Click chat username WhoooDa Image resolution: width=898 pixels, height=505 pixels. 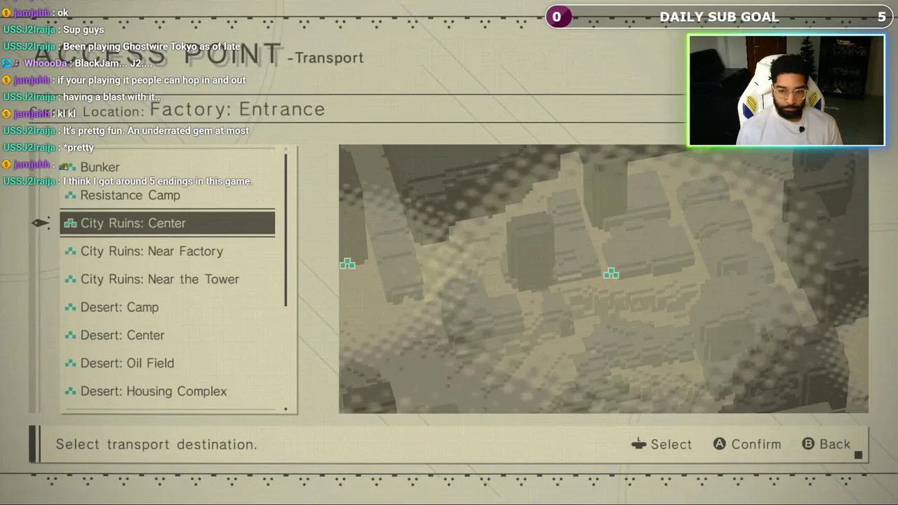pos(46,63)
